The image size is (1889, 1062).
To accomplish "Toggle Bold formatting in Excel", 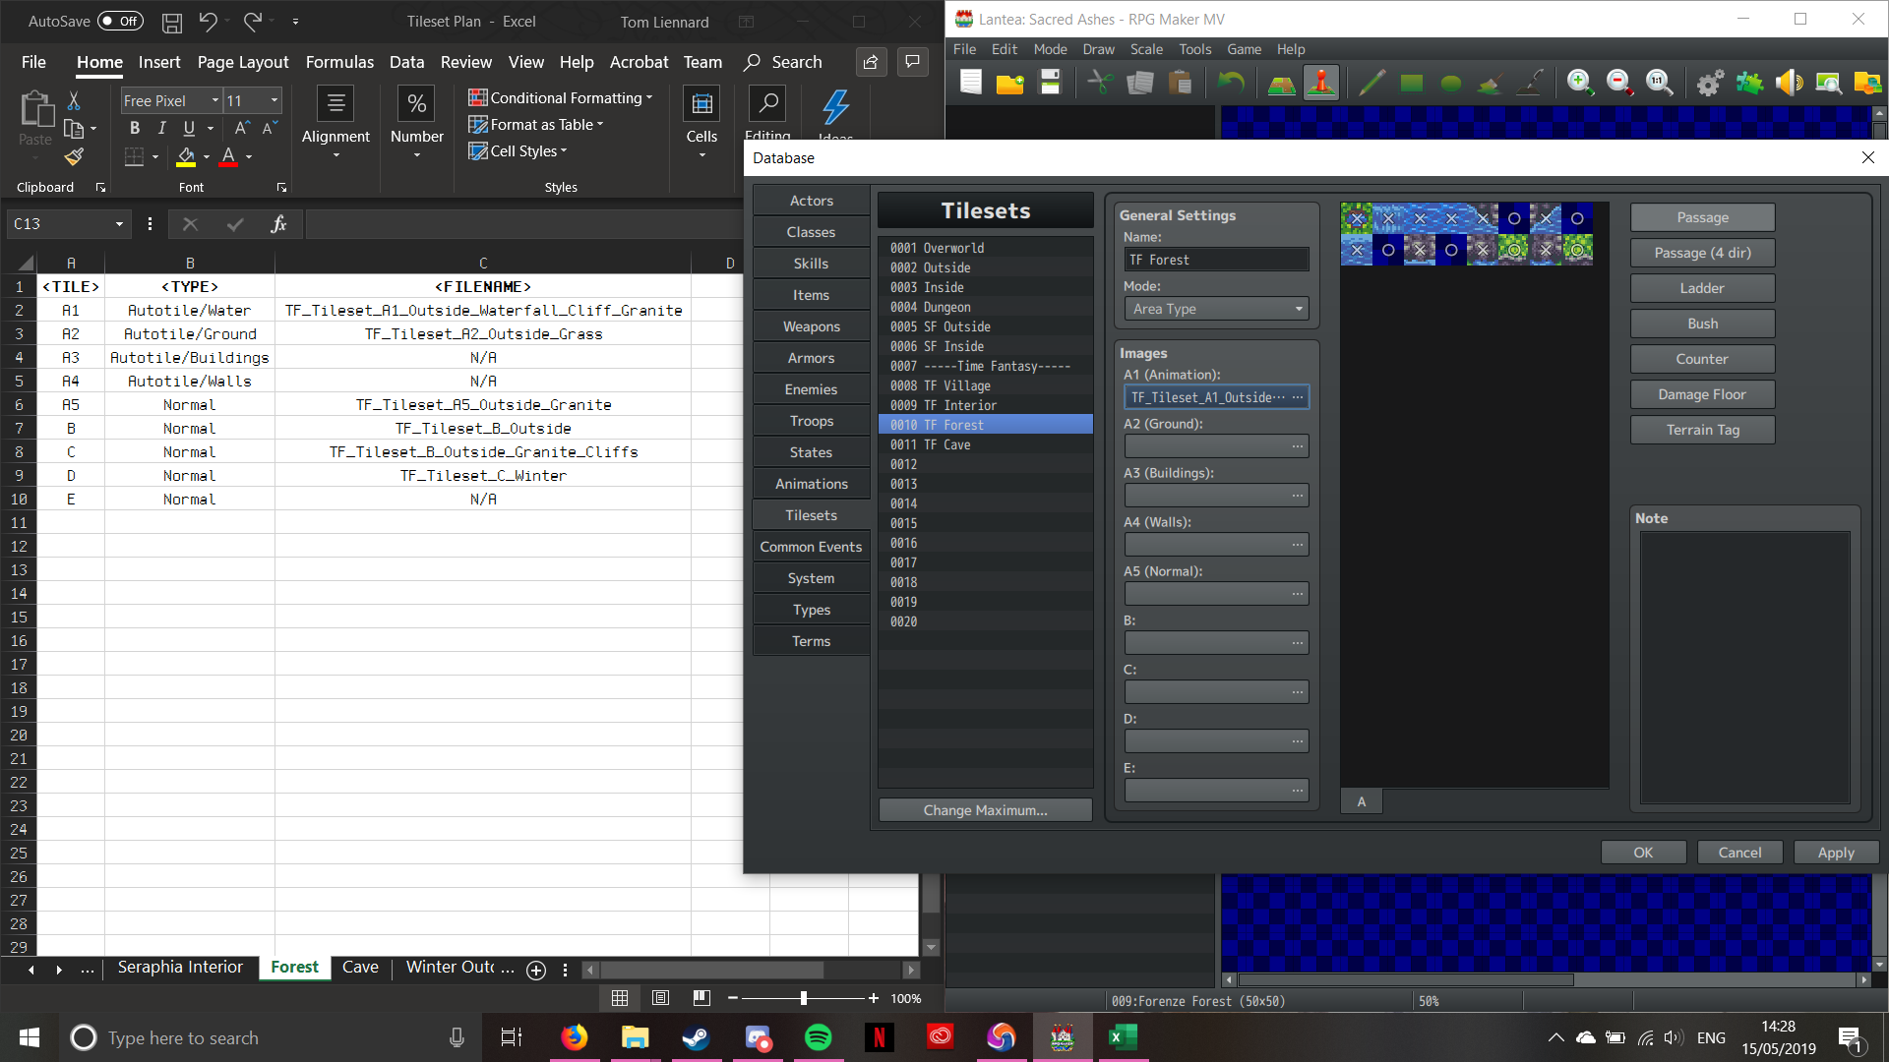I will click(135, 128).
